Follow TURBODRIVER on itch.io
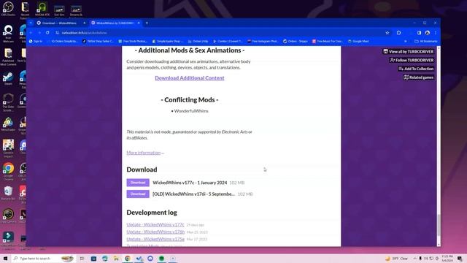Viewport: 467px width, 263px height. click(412, 60)
